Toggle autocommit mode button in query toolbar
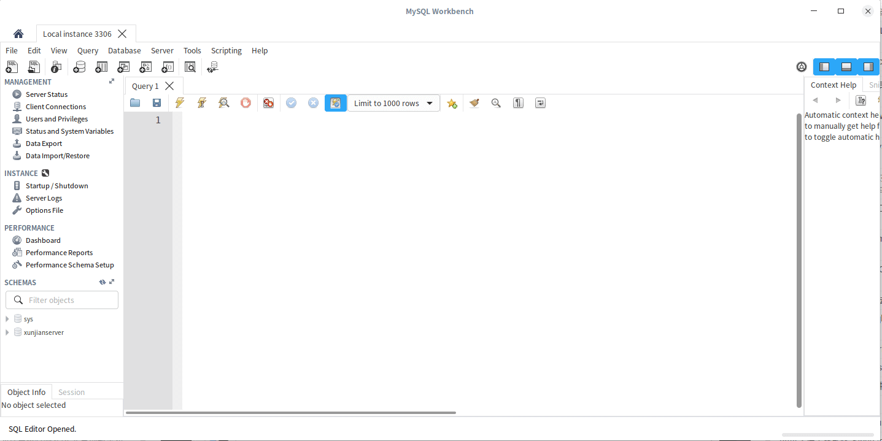 coord(335,103)
